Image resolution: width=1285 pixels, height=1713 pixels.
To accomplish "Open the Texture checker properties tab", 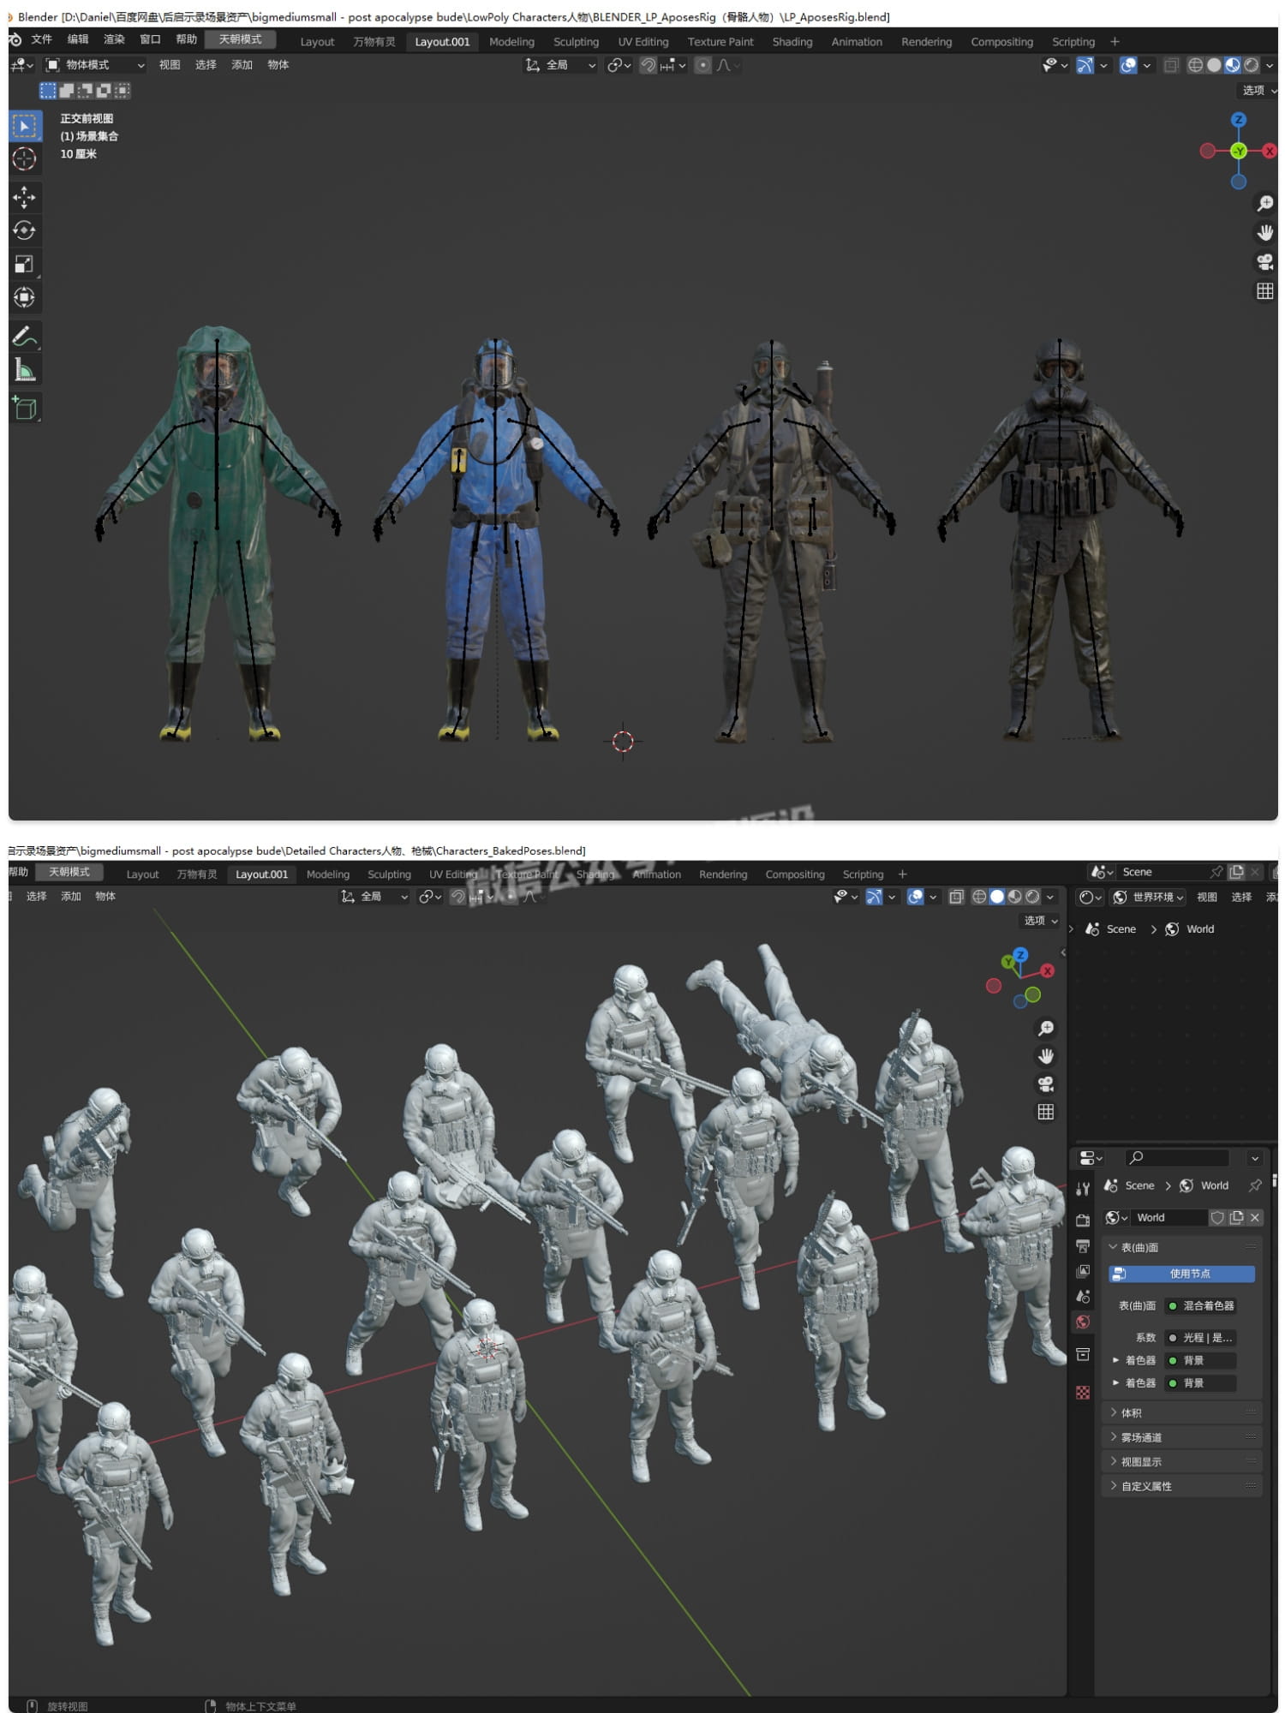I will [1083, 1393].
